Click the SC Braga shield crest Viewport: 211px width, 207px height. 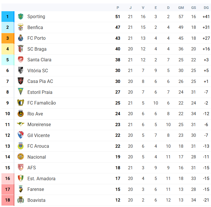[20, 49]
